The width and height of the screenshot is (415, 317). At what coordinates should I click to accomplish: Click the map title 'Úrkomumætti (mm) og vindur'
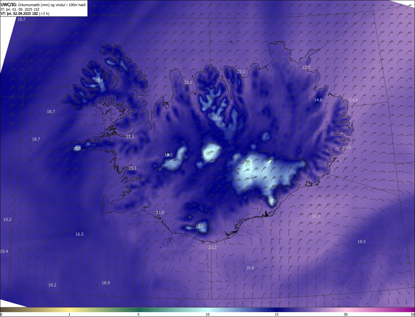pos(52,5)
